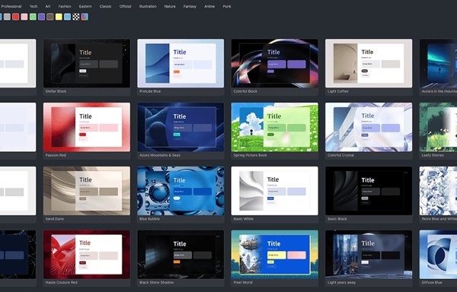Open the Professional category tab
Image resolution: width=457 pixels, height=292 pixels.
(x=11, y=6)
